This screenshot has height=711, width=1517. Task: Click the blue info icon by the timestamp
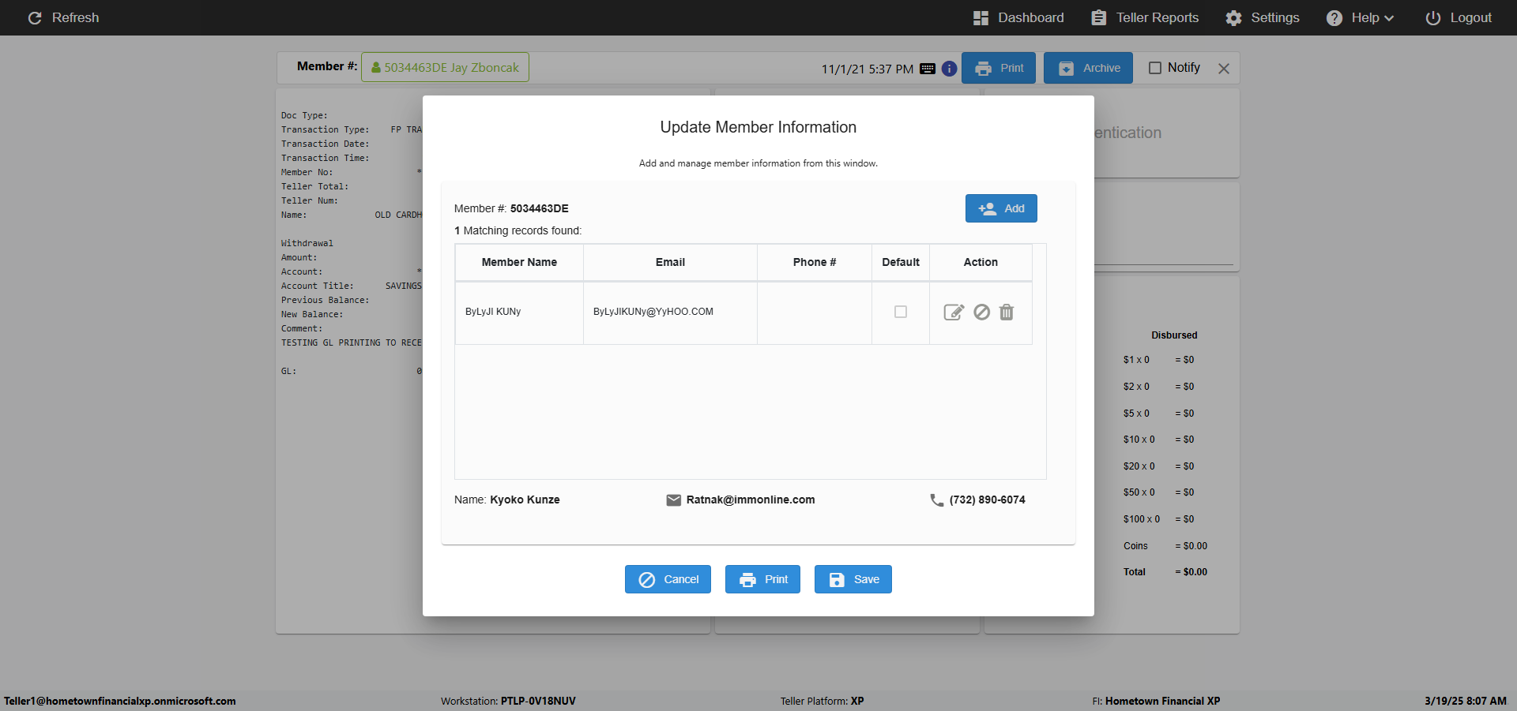950,69
